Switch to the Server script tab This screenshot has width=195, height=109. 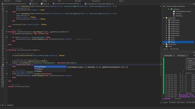point(45,4)
